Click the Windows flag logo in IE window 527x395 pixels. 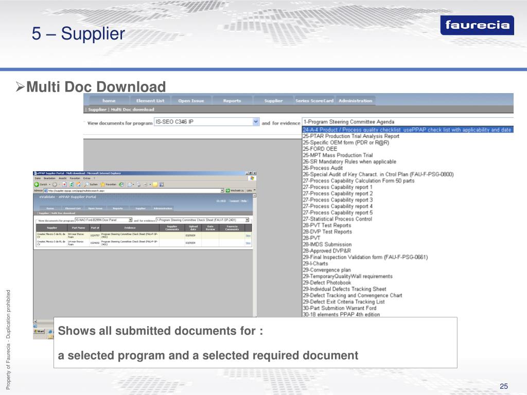(252, 178)
